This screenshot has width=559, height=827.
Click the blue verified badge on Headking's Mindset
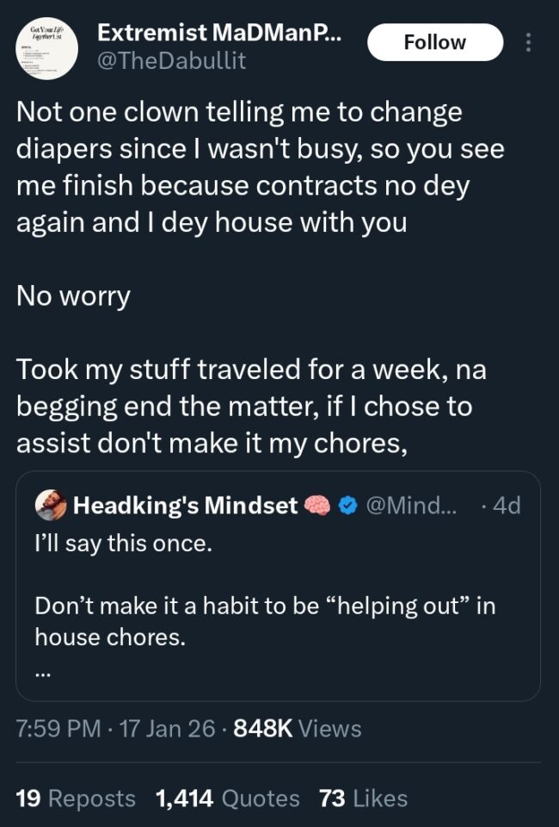pyautogui.click(x=347, y=507)
